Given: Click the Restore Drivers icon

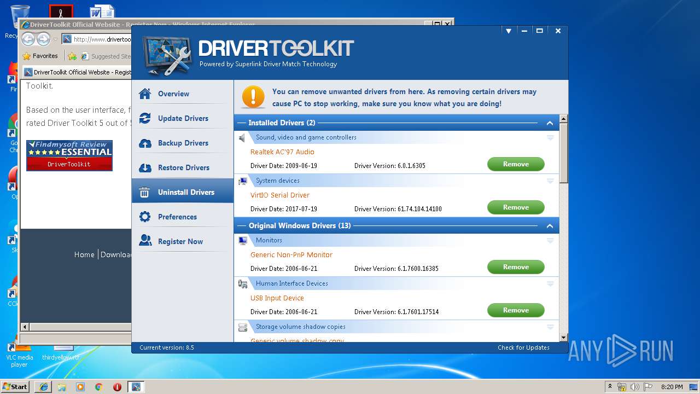Looking at the screenshot, I should click(145, 167).
